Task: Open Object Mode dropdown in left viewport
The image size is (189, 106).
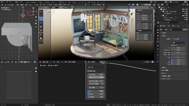Action: point(10,5)
